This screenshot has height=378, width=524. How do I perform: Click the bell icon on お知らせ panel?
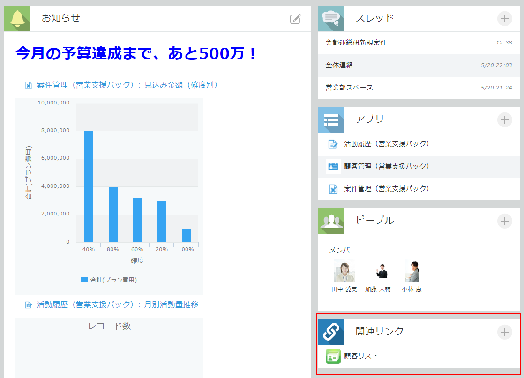(x=17, y=18)
